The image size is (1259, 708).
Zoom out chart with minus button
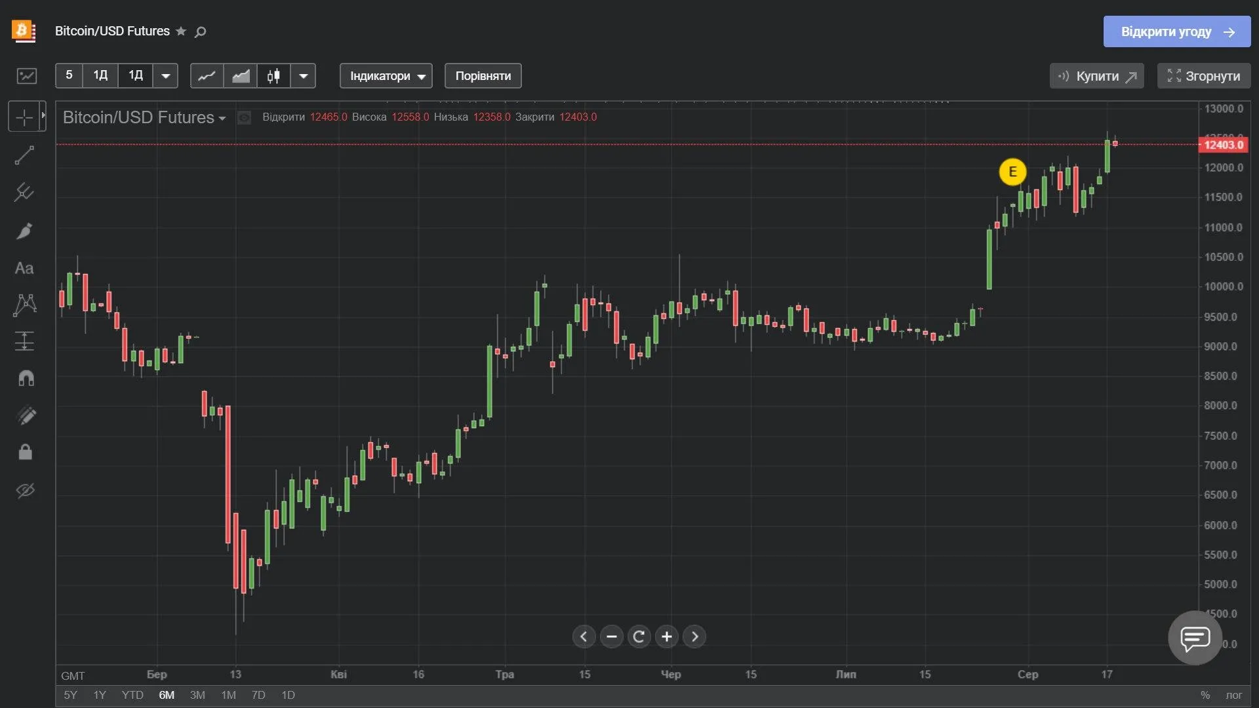[x=612, y=637]
